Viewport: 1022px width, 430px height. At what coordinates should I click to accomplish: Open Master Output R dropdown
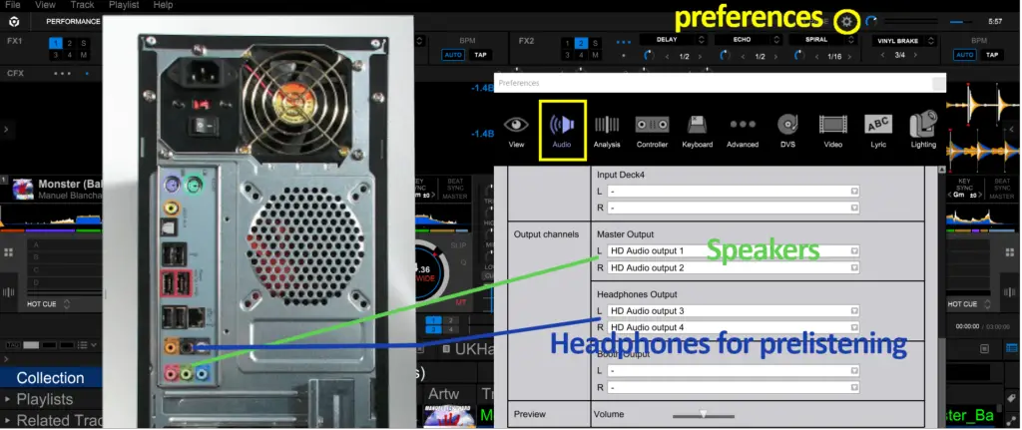[734, 267]
